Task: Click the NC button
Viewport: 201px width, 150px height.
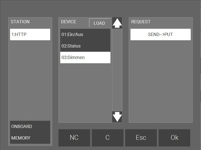Action: [x=74, y=138]
